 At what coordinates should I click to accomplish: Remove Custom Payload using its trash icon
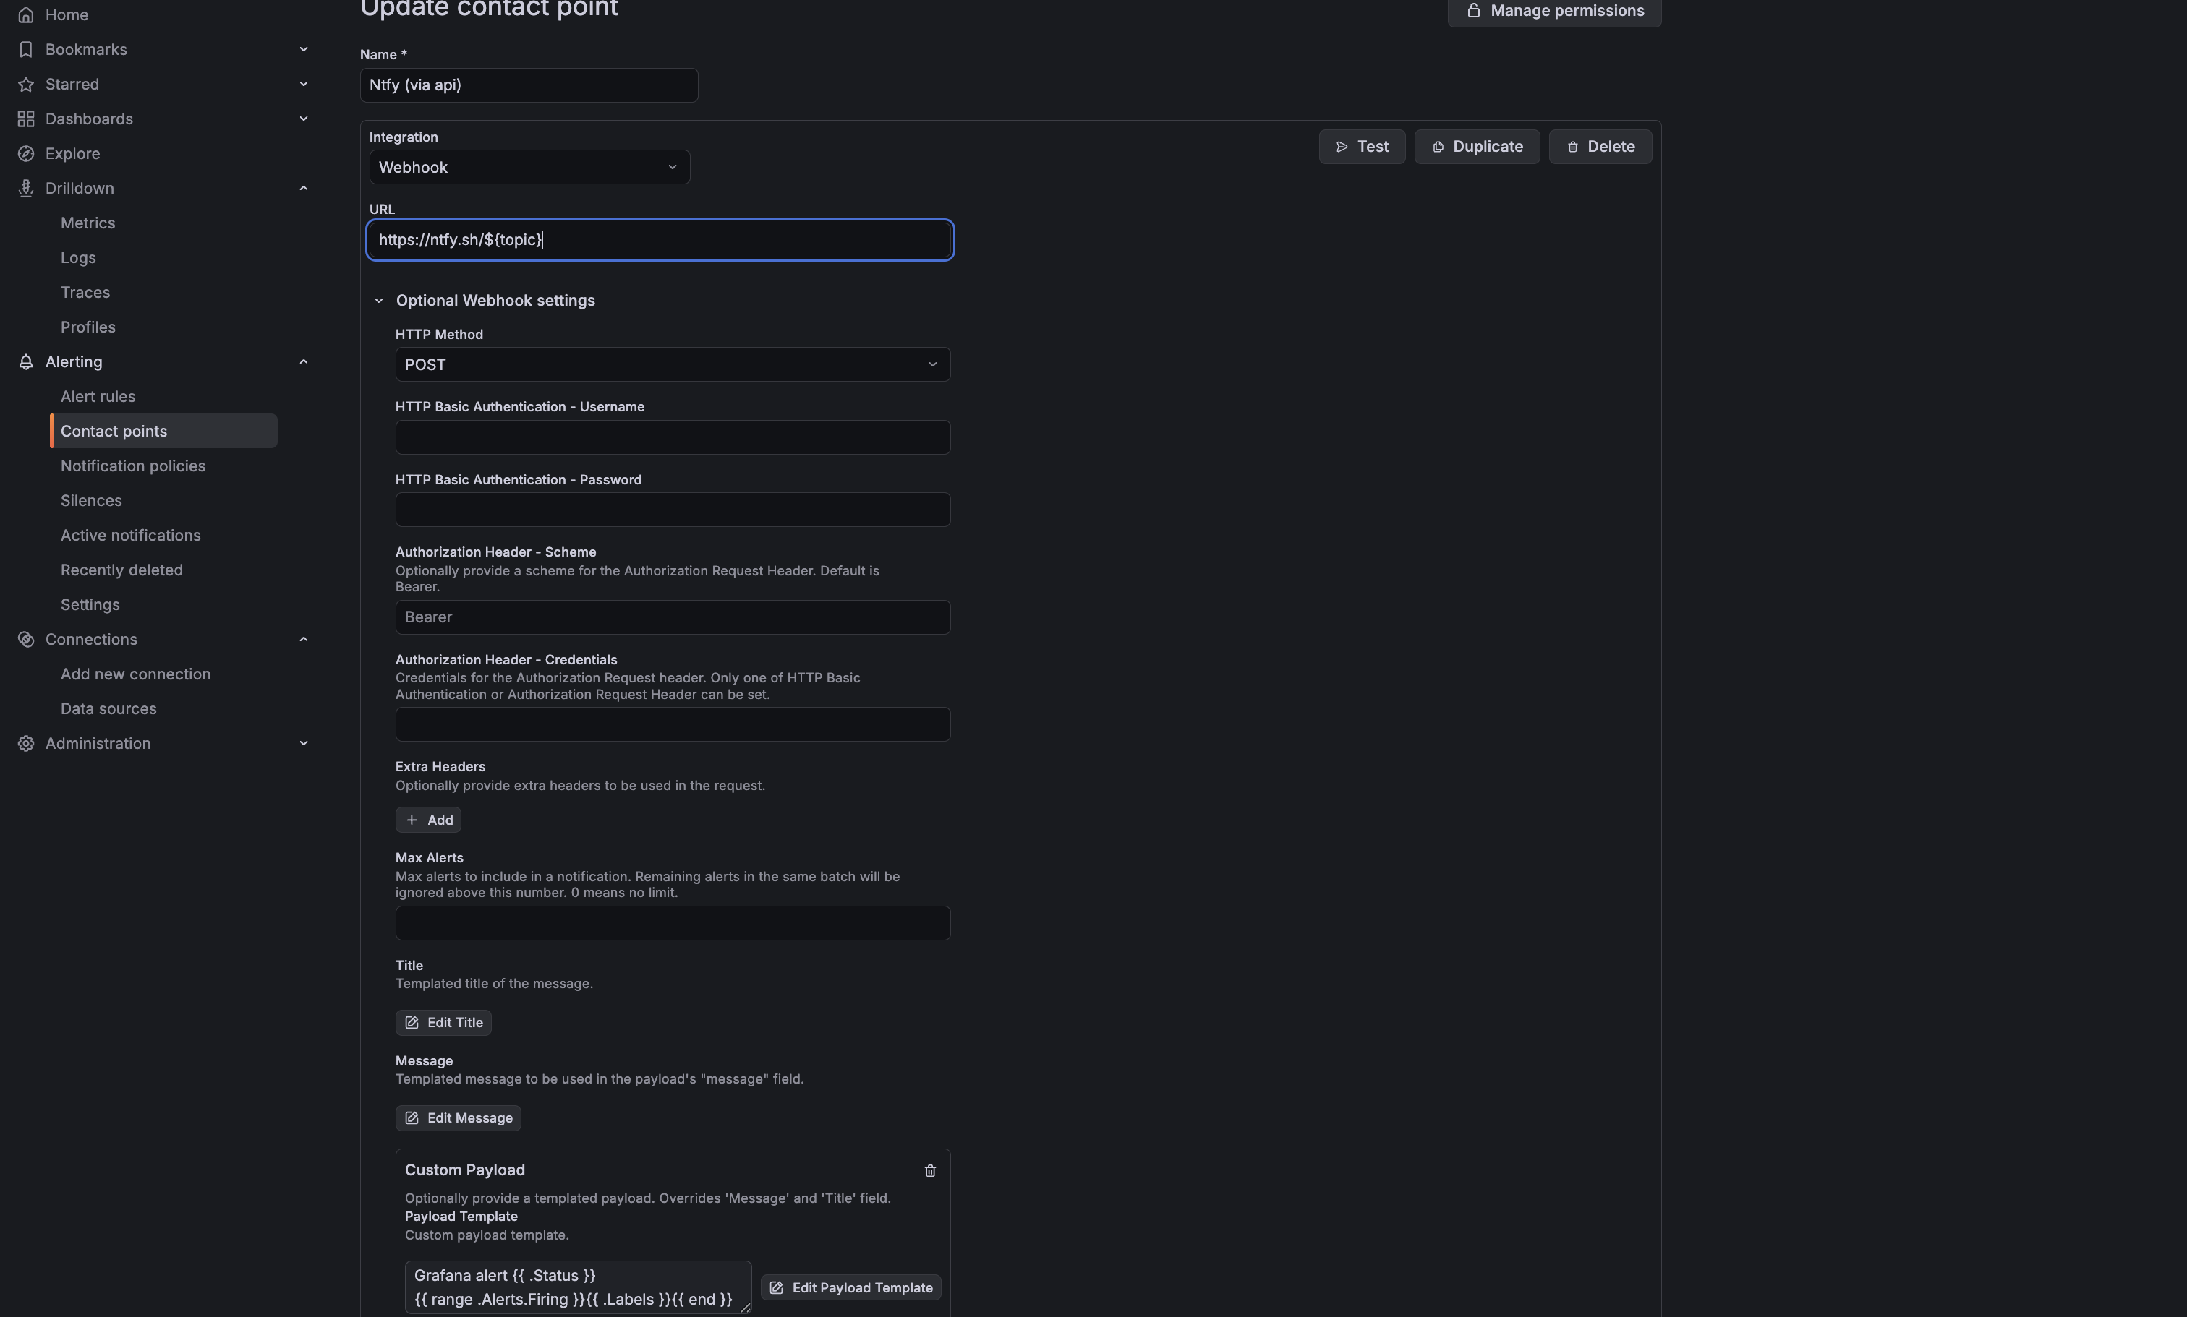pos(929,1171)
